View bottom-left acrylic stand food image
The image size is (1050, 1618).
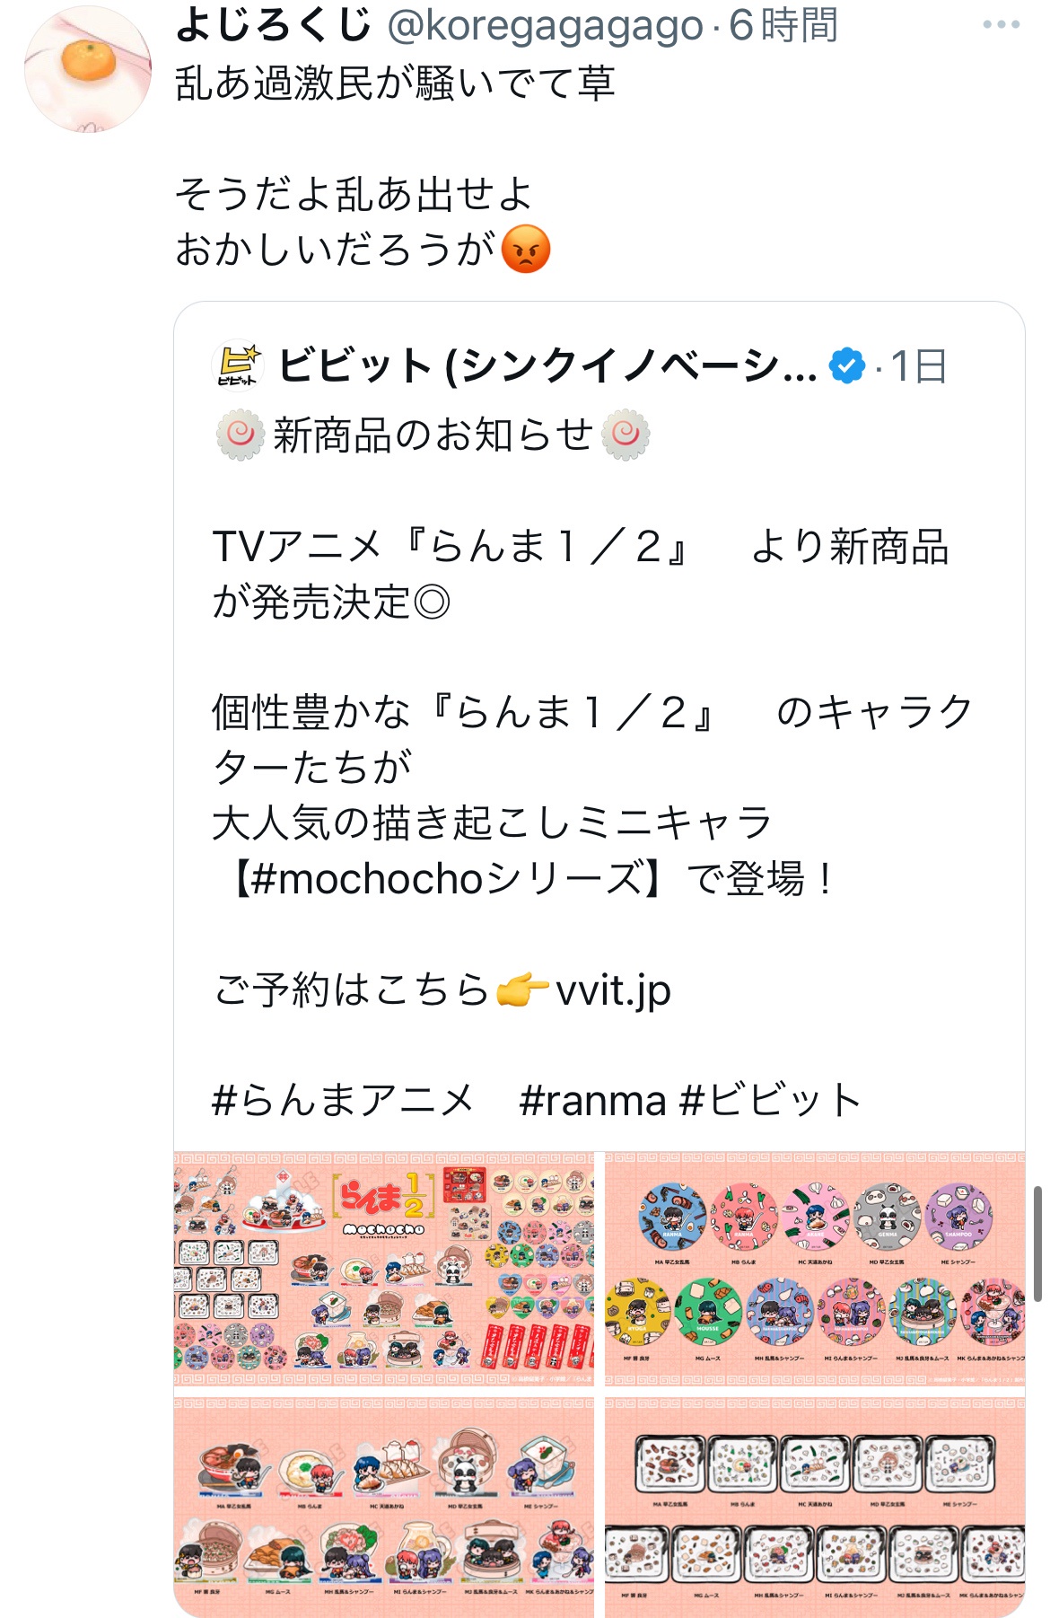click(x=384, y=1501)
